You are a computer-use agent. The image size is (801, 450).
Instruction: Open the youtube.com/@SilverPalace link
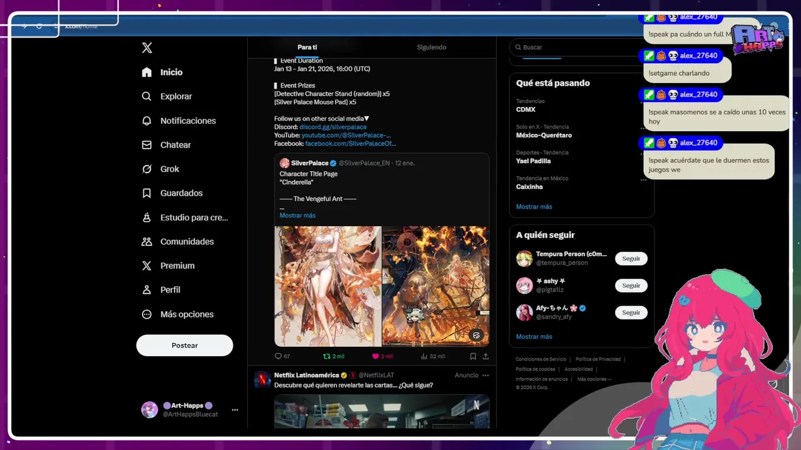(346, 135)
